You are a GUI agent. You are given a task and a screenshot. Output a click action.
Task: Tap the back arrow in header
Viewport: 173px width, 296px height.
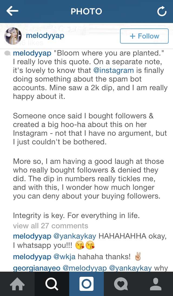pos(12,11)
